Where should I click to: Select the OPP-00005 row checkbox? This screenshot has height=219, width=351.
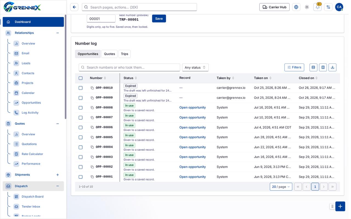pyautogui.click(x=81, y=137)
